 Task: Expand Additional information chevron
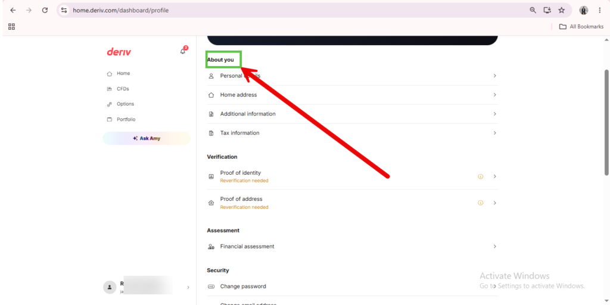(x=495, y=114)
